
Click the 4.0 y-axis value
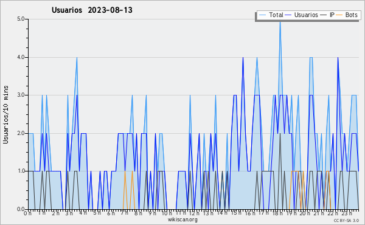21,57
